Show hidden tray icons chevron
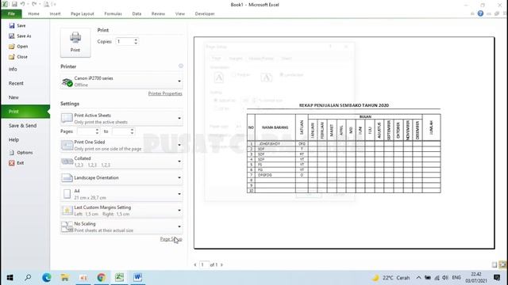The height and width of the screenshot is (285, 508). click(418, 278)
